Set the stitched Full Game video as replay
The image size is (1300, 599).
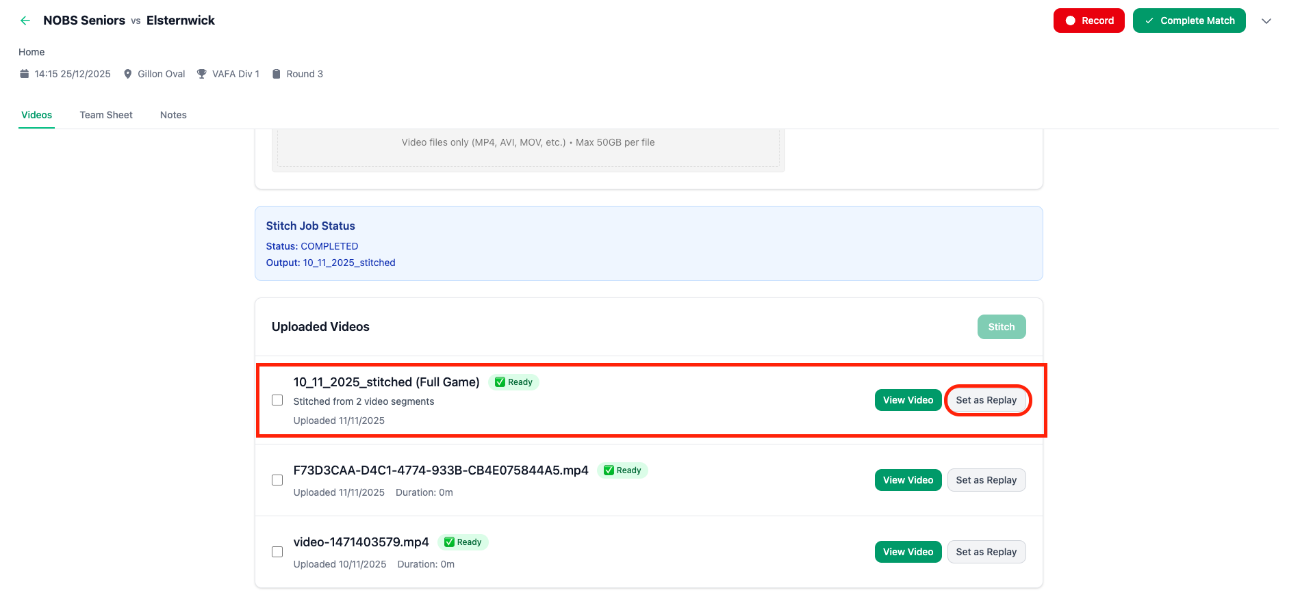(986, 400)
